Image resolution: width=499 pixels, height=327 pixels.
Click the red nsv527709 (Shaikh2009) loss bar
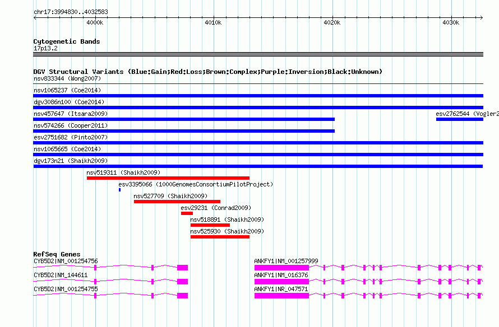[177, 202]
